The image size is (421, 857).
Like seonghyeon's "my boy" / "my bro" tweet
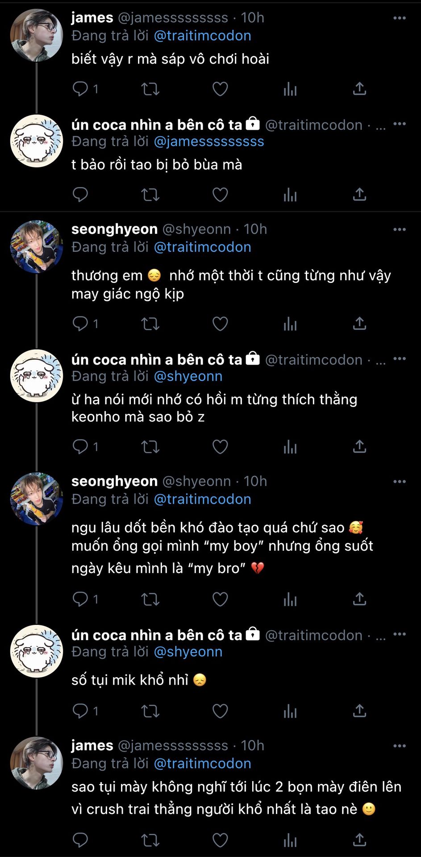[220, 599]
